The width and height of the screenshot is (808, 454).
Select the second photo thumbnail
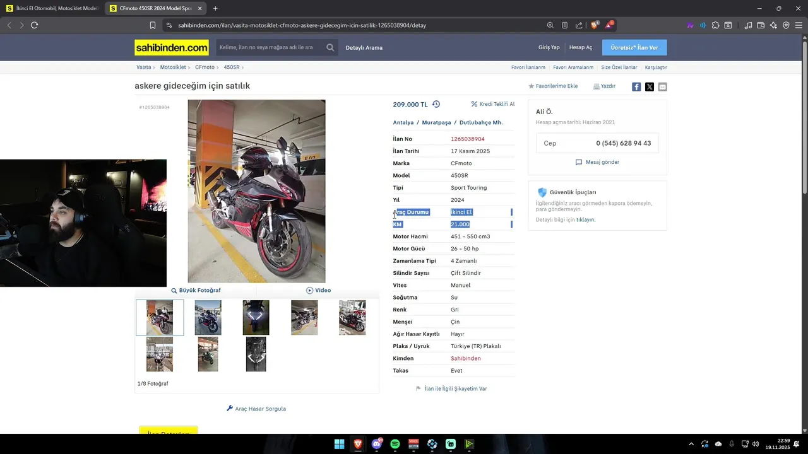208,317
